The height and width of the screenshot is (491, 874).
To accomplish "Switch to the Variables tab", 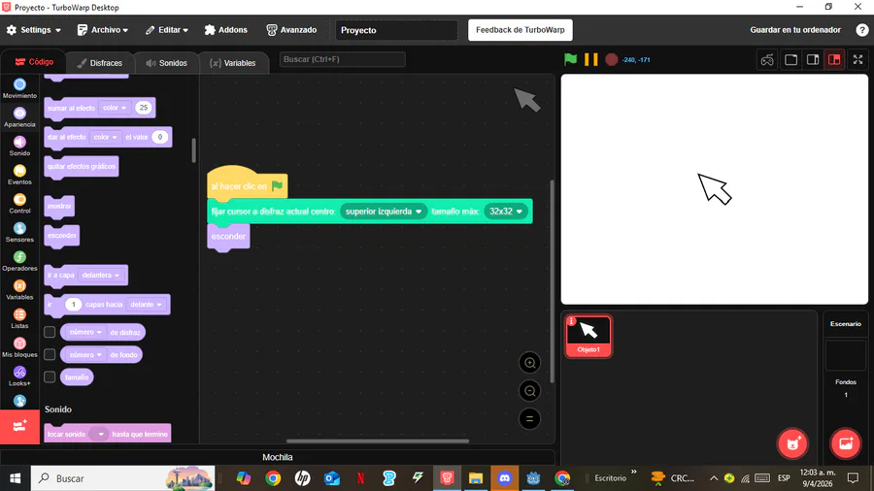I will click(x=233, y=63).
